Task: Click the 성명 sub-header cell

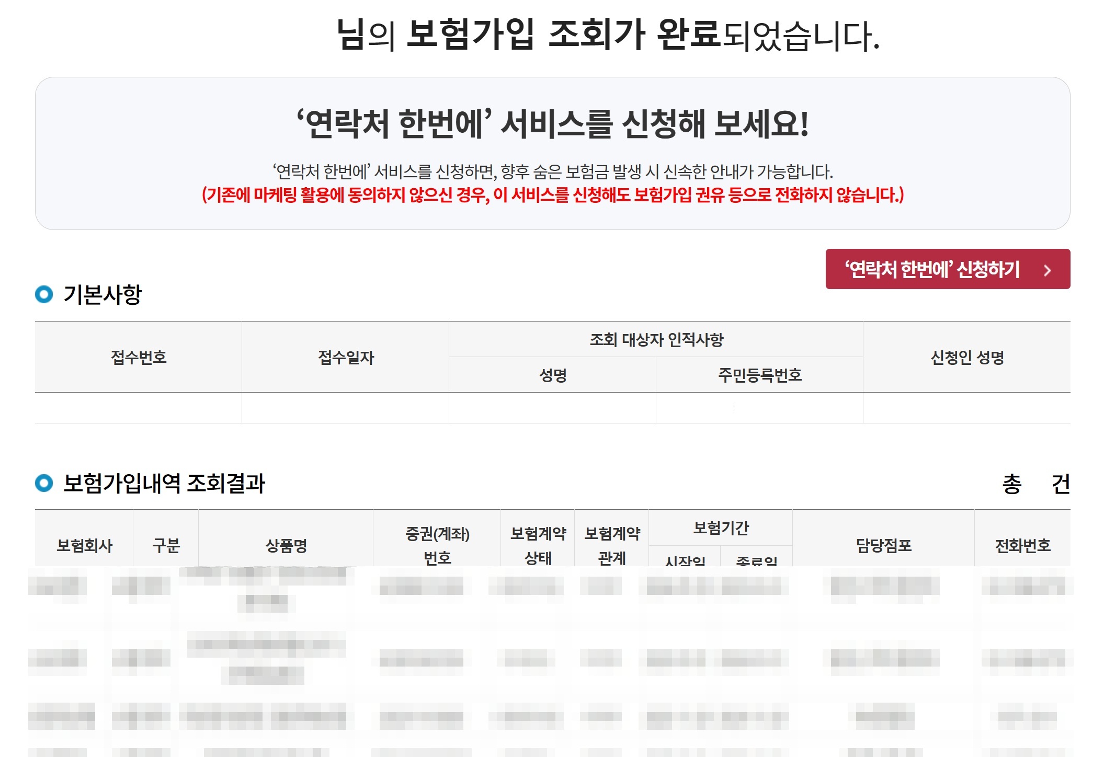Action: 552,375
